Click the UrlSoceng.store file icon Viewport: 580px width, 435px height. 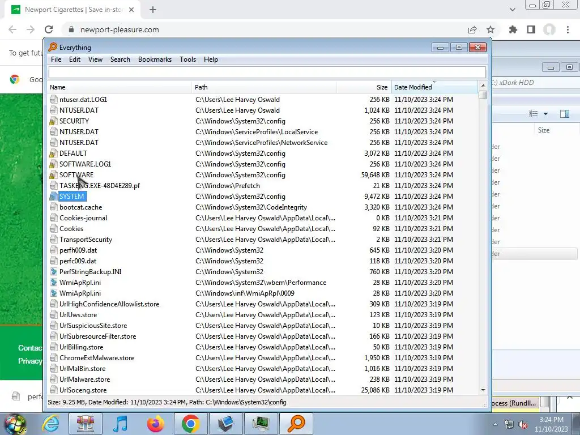click(x=54, y=390)
